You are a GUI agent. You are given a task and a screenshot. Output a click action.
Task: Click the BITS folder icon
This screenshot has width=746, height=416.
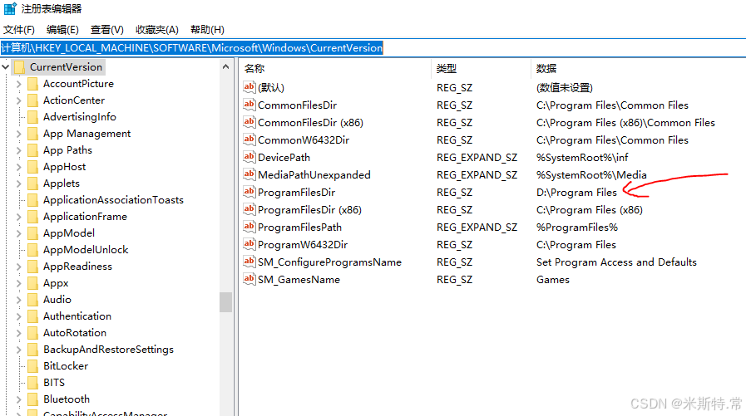point(32,384)
